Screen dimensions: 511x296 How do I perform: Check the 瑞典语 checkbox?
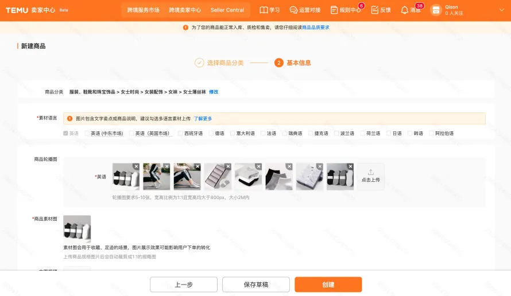[x=285, y=133]
